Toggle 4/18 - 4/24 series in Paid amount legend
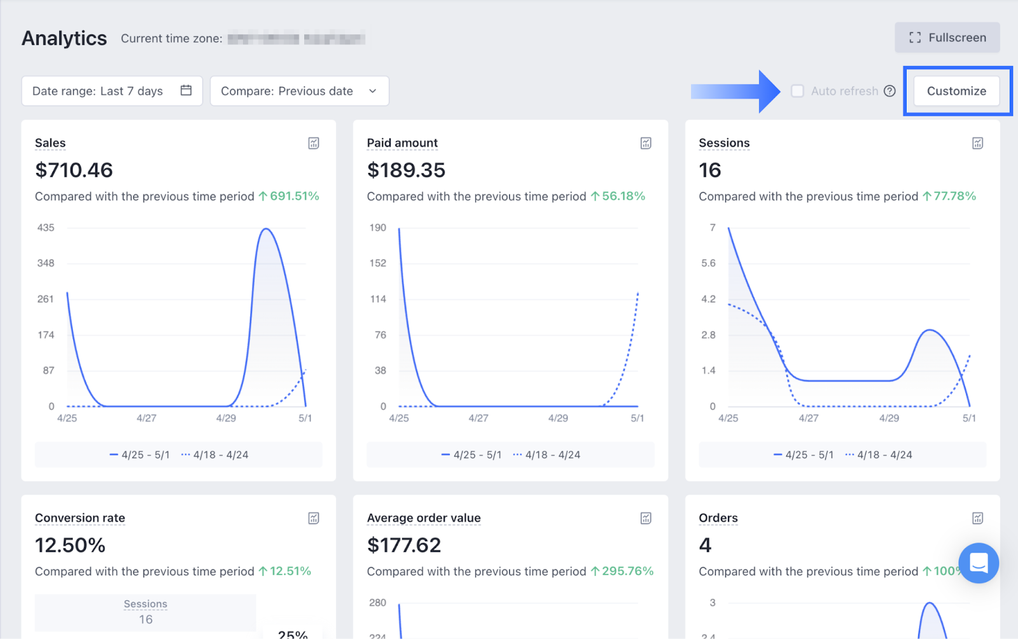The height and width of the screenshot is (639, 1018). 547,455
